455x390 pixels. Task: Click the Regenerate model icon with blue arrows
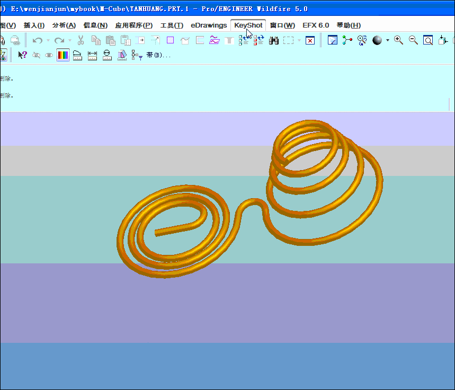tap(244, 40)
